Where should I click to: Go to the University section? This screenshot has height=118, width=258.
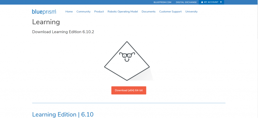coord(191,12)
